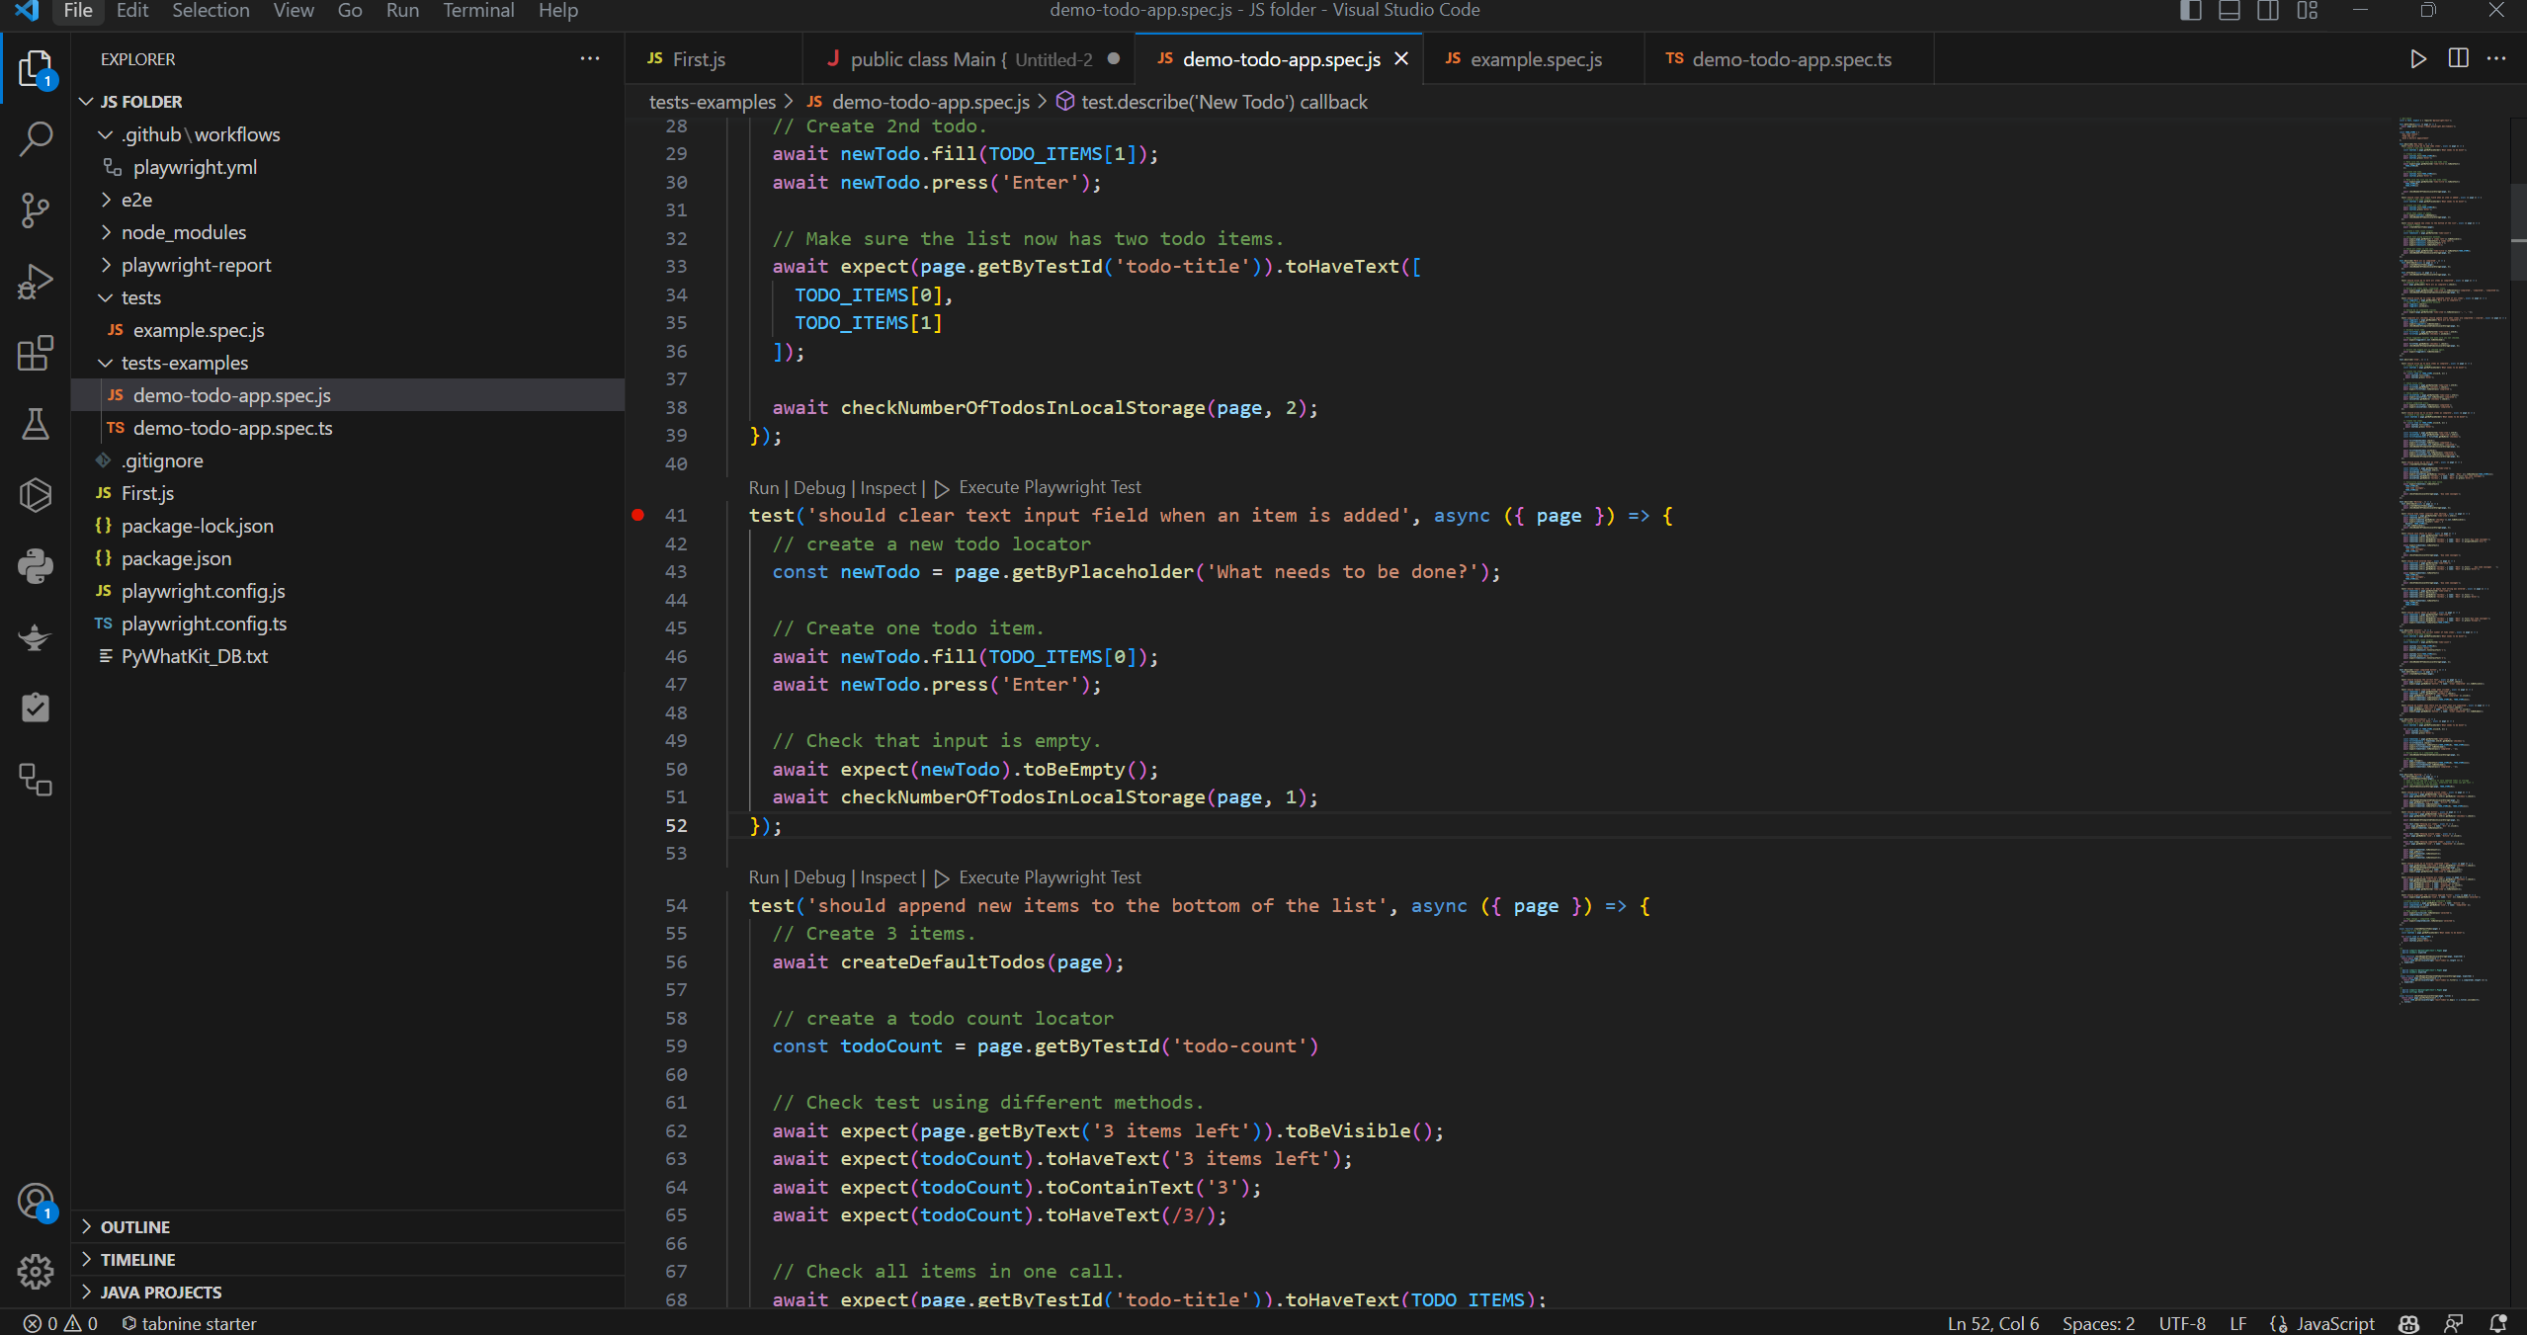
Task: Toggle the Primary Side Bar visibility icon
Action: point(2190,11)
